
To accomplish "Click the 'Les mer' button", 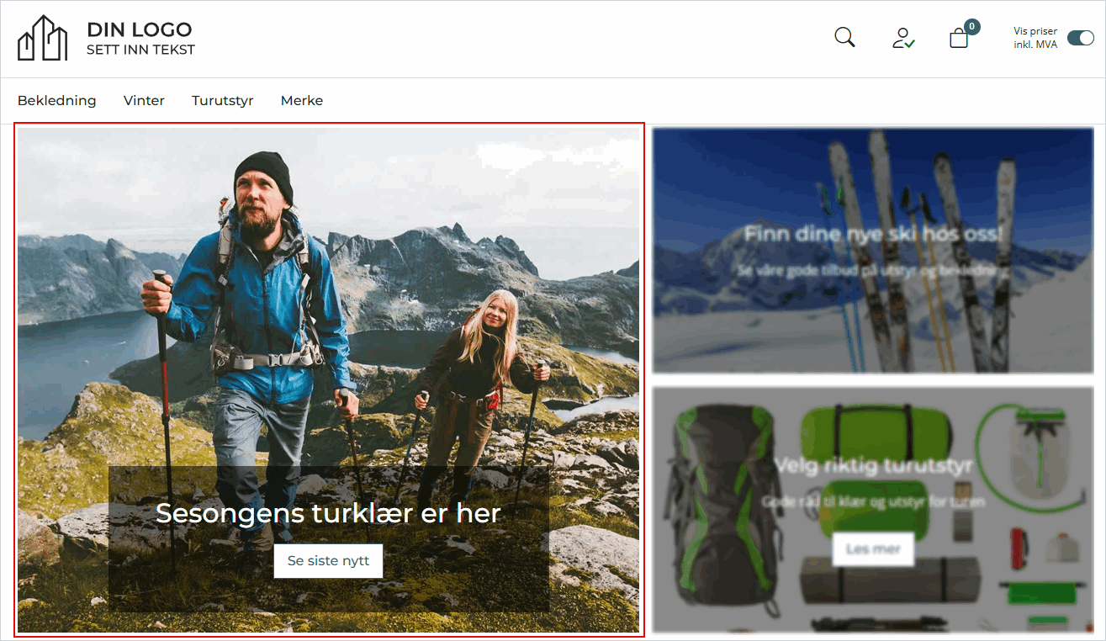I will [x=873, y=549].
